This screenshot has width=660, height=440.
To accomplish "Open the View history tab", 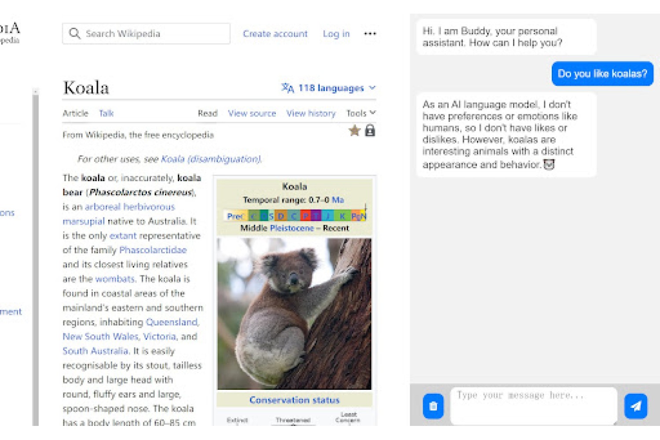I will pos(311,113).
